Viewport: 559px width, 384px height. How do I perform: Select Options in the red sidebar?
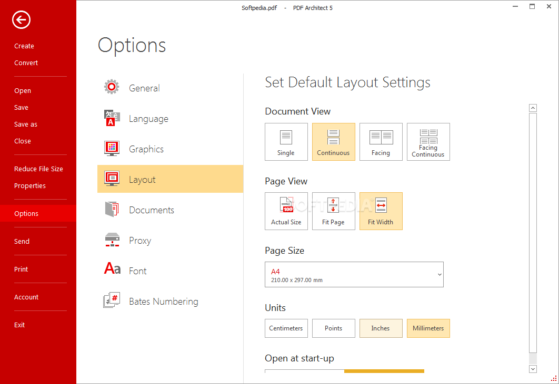tap(38, 213)
